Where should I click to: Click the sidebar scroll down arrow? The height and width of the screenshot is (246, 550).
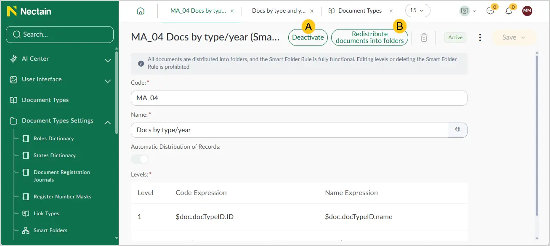[x=117, y=238]
